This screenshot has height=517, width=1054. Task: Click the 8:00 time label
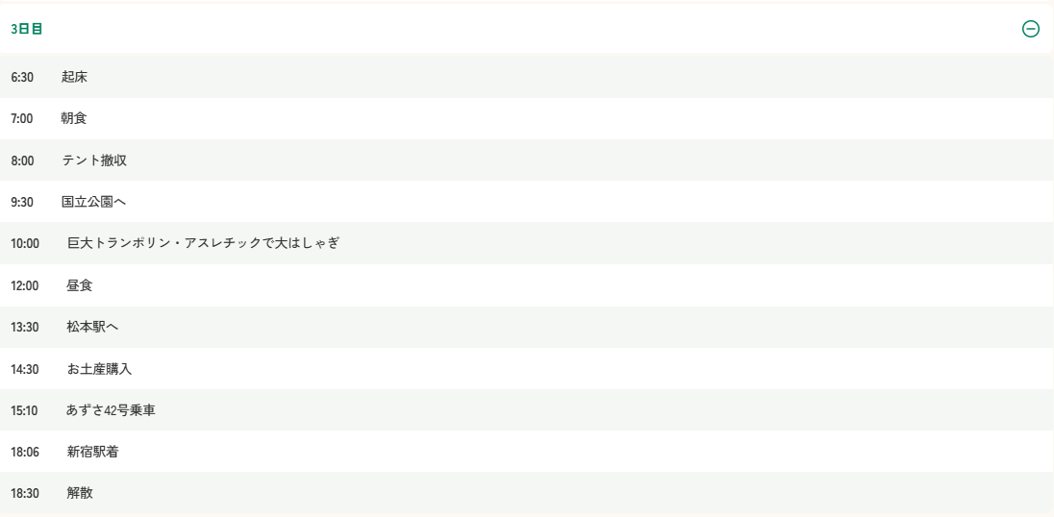click(22, 160)
